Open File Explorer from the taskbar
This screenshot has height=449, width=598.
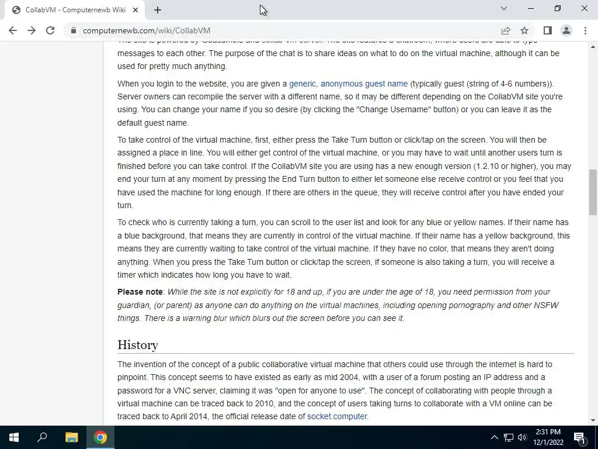[x=71, y=437]
